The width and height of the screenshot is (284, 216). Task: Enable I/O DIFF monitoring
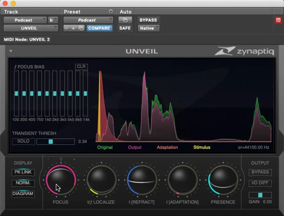point(260,183)
